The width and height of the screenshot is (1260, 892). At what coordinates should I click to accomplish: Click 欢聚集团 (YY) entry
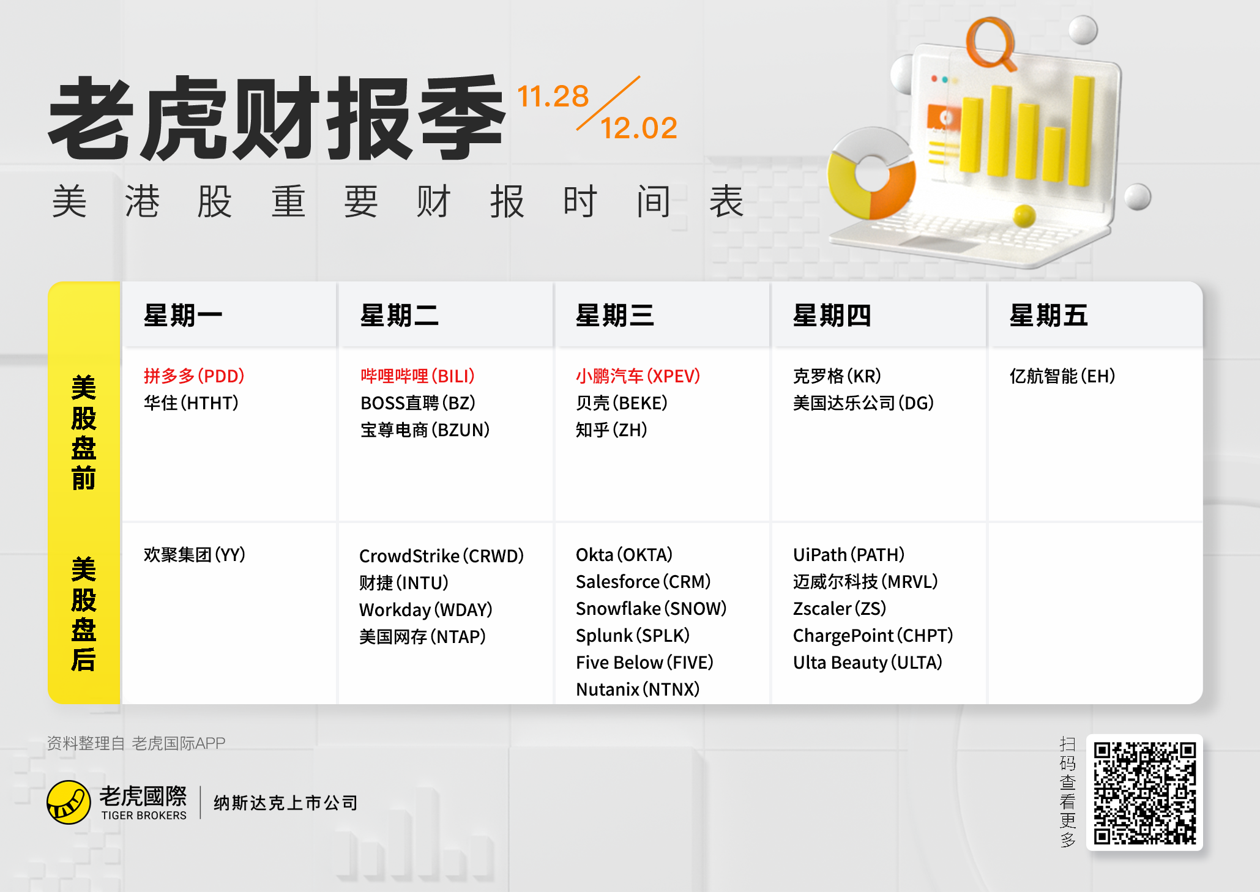[195, 554]
